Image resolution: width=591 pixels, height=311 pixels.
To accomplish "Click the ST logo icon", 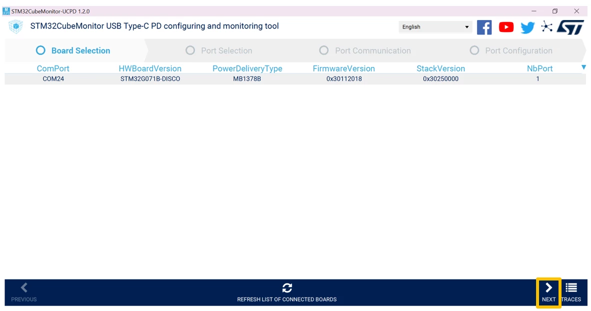I will pyautogui.click(x=571, y=27).
